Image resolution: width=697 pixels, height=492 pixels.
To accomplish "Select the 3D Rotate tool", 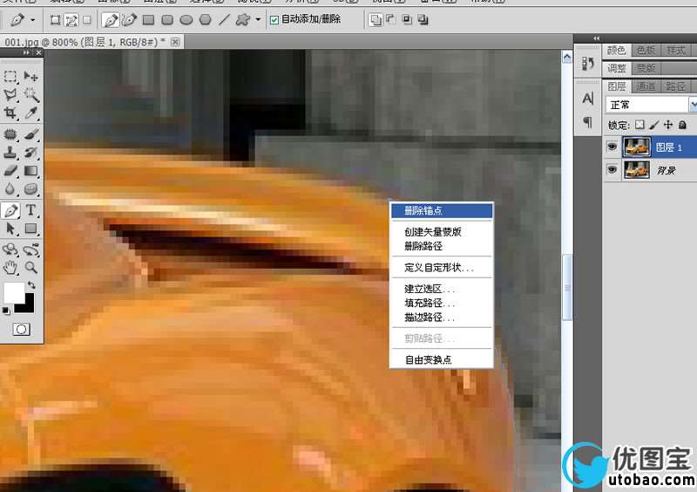I will point(10,249).
